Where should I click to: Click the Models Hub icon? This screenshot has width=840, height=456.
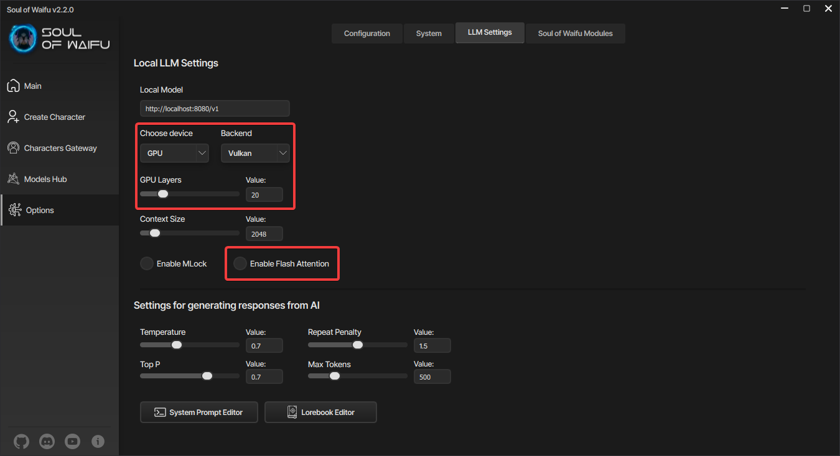pos(13,179)
